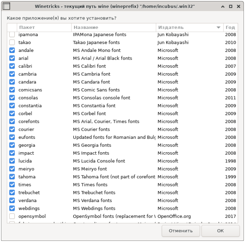246x243 pixels.
Task: Enable the ipamona package checkbox
Action: click(12, 35)
